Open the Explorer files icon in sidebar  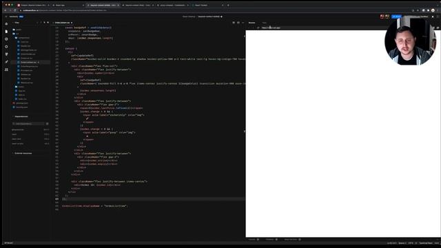click(6, 32)
